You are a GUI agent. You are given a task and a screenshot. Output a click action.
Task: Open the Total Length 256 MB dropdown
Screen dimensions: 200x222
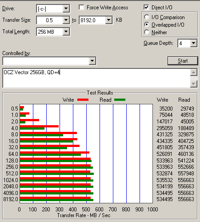[x=66, y=32]
